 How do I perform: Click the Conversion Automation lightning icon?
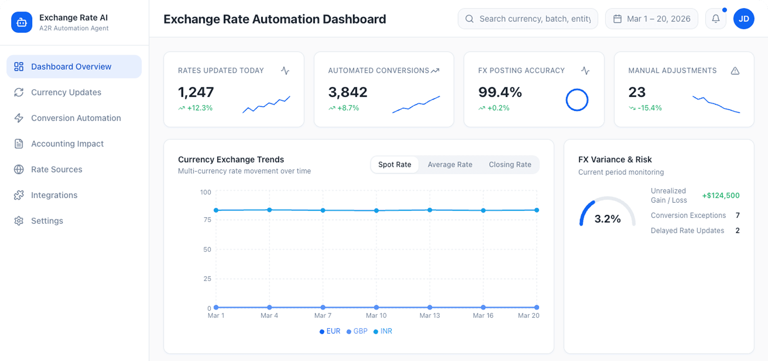[19, 118]
